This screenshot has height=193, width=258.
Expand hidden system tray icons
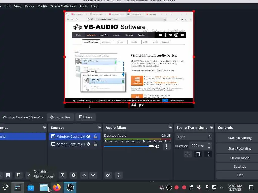[x=221, y=187]
